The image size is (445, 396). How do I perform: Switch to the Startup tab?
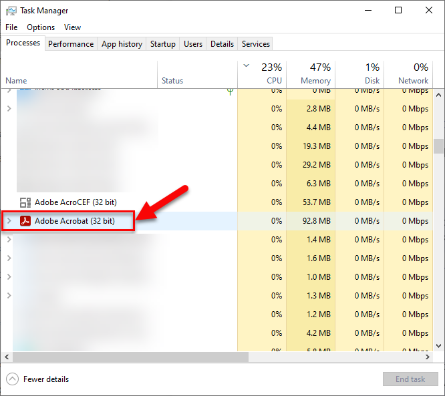point(162,44)
